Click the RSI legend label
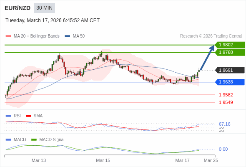Screen dimensions: 246x167 tap(17, 116)
